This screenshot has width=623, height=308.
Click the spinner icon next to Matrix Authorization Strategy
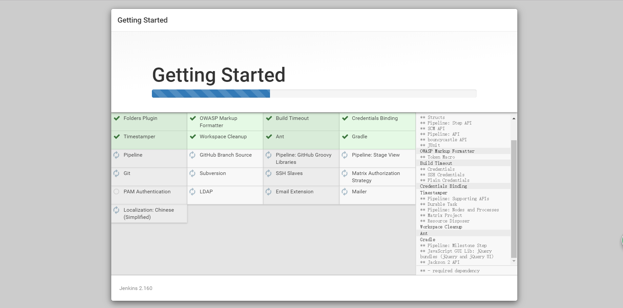tap(345, 173)
